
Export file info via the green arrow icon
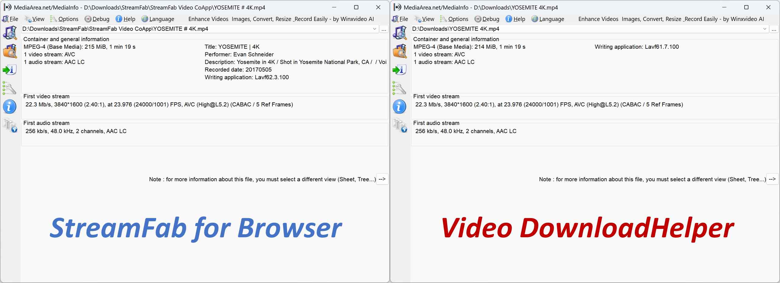[10, 70]
